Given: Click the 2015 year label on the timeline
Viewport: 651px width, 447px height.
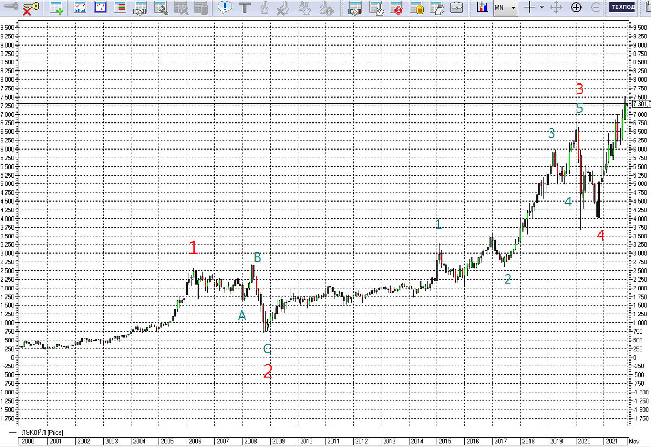Looking at the screenshot, I should pos(444,442).
